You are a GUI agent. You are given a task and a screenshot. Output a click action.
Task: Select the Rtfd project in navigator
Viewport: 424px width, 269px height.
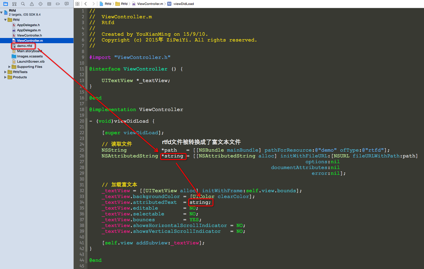(37, 12)
